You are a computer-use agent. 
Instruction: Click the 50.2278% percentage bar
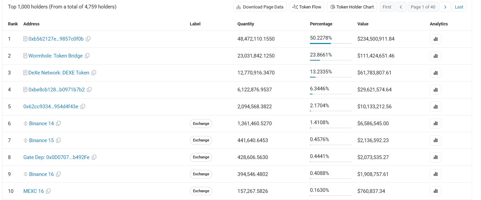pyautogui.click(x=330, y=43)
